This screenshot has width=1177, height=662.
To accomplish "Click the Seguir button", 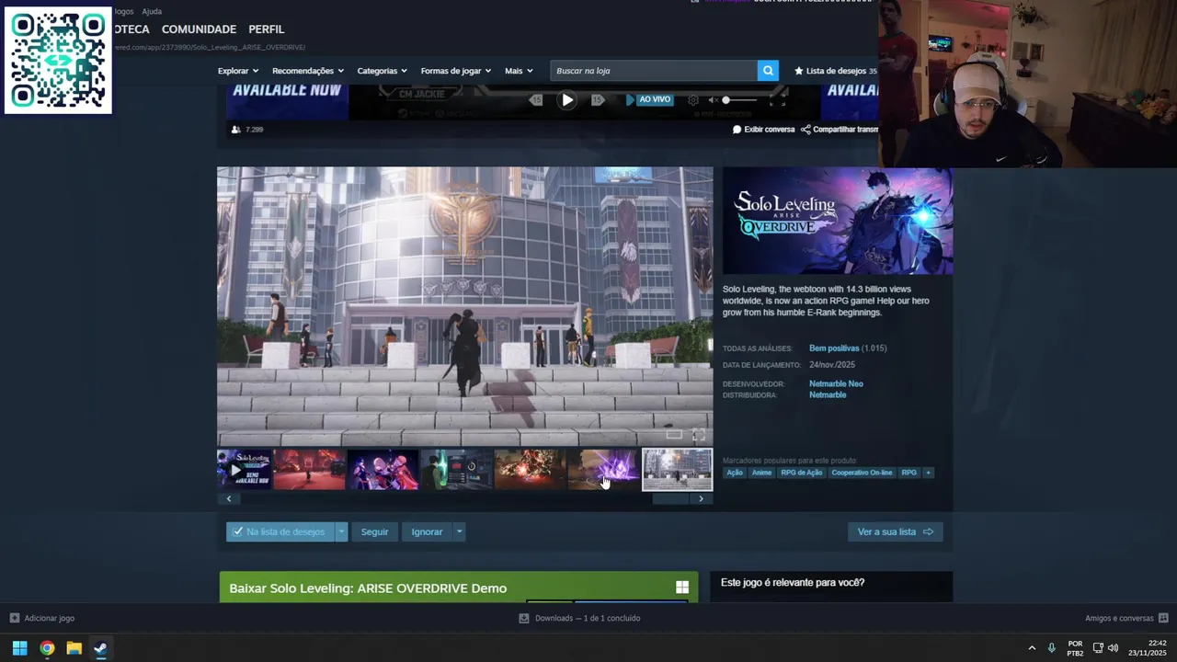I will [374, 531].
